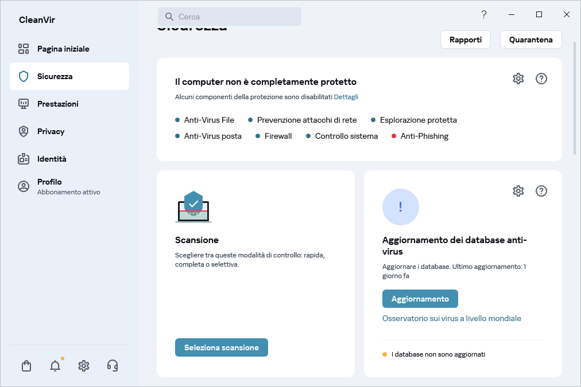The height and width of the screenshot is (387, 581).
Task: Click Esplorazione protetta component
Action: point(414,120)
